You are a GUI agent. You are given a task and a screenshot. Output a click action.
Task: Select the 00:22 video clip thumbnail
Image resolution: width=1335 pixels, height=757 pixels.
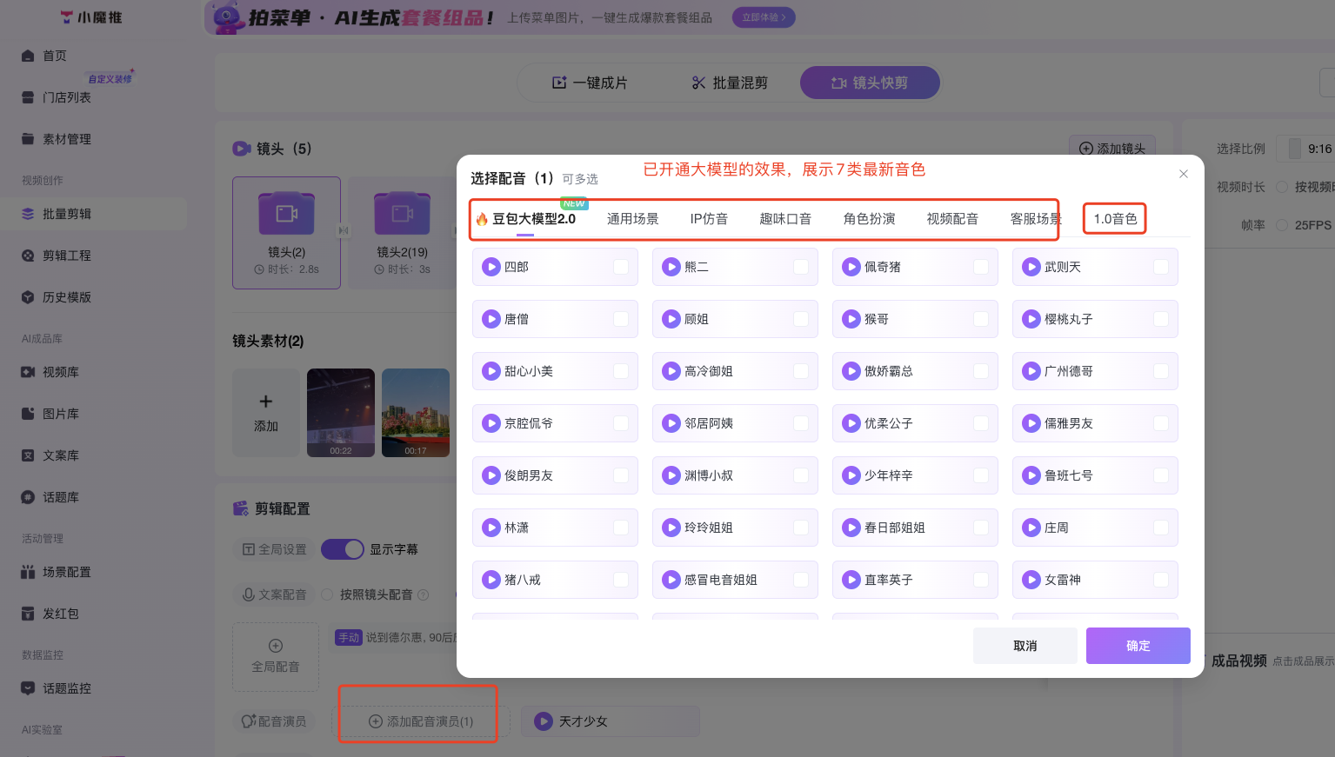pyautogui.click(x=340, y=413)
